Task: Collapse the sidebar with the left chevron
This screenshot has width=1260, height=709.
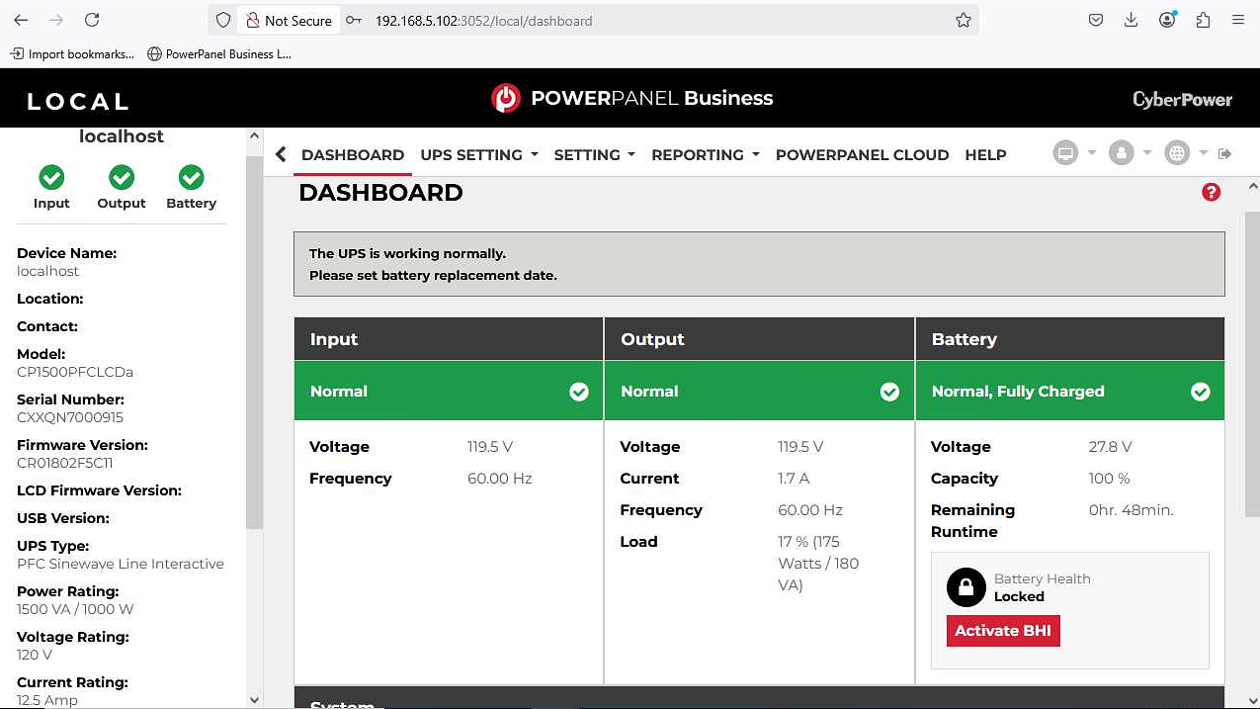Action: (x=281, y=154)
